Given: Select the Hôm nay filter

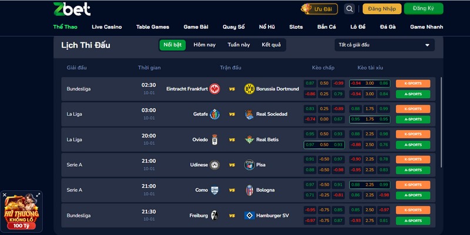Looking at the screenshot, I should tap(204, 45).
